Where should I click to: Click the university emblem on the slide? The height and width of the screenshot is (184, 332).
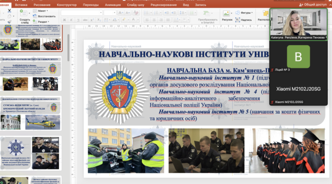[120, 94]
